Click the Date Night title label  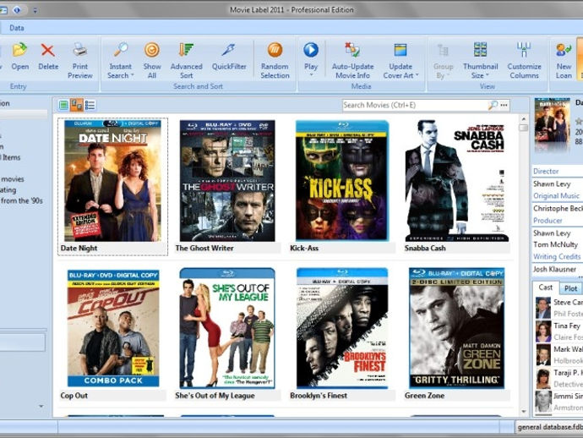click(x=79, y=249)
